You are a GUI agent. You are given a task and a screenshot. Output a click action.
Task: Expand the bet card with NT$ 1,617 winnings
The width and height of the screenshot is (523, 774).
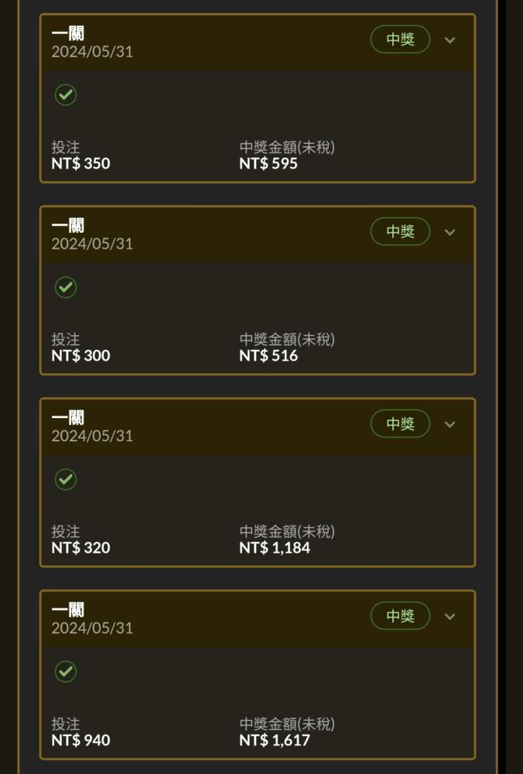tap(450, 616)
